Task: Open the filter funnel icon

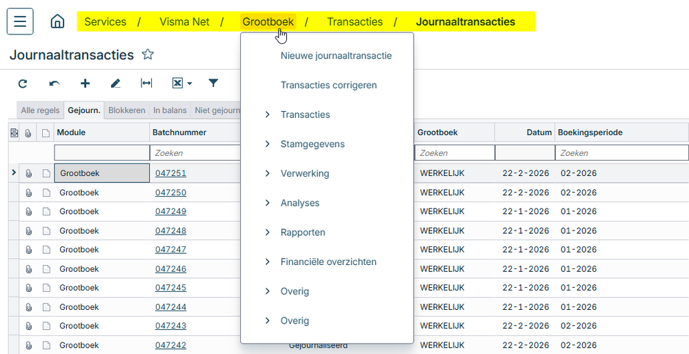Action: pos(213,83)
